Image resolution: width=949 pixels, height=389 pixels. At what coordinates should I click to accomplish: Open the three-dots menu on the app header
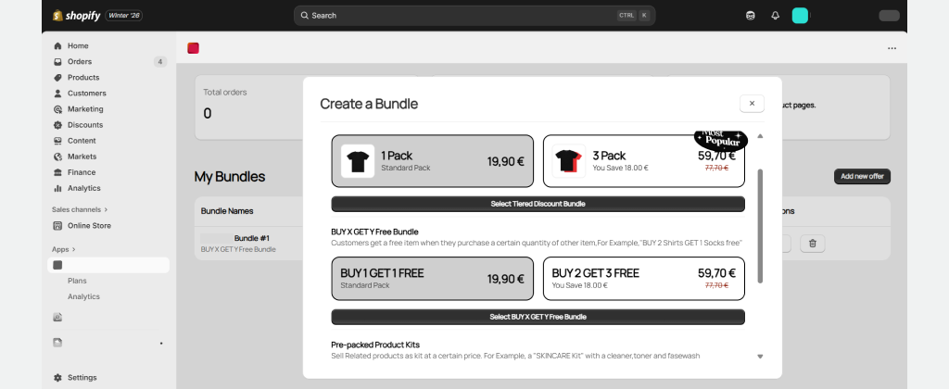point(892,48)
